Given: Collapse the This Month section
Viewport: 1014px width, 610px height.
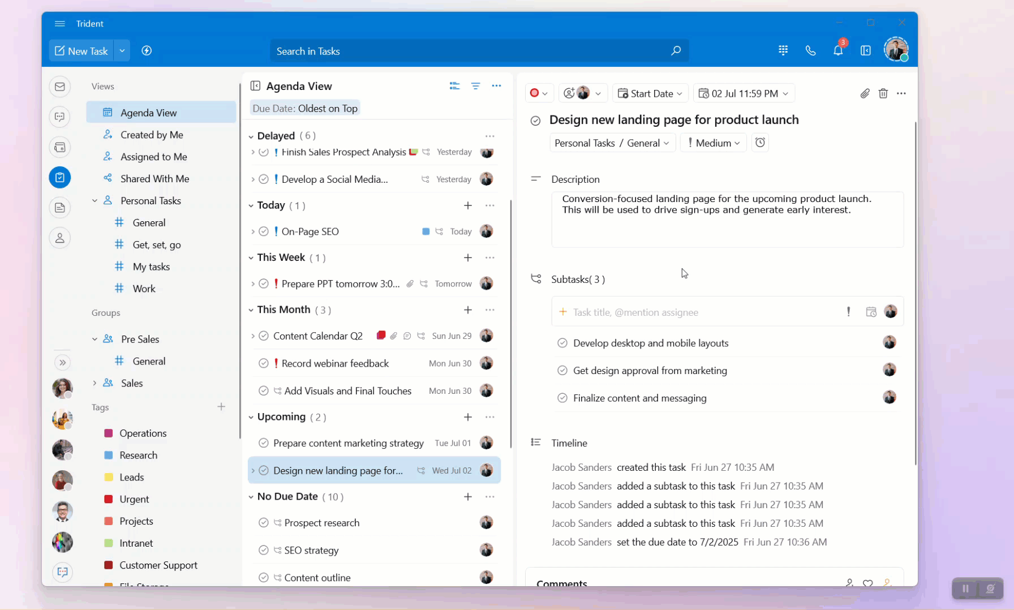Looking at the screenshot, I should 251,310.
